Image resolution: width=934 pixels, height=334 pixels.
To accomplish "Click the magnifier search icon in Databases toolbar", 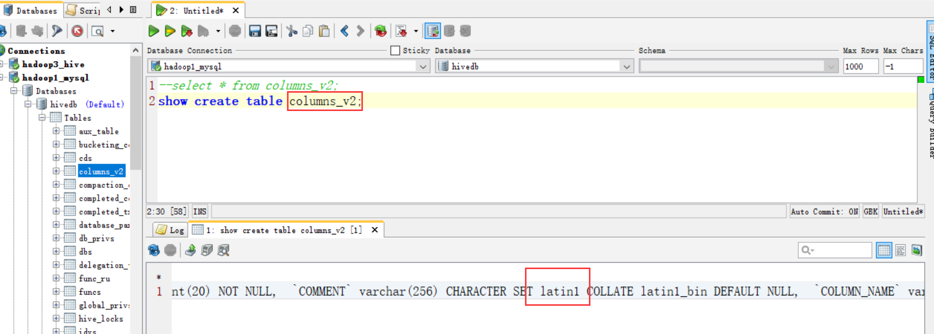I will coord(98,31).
